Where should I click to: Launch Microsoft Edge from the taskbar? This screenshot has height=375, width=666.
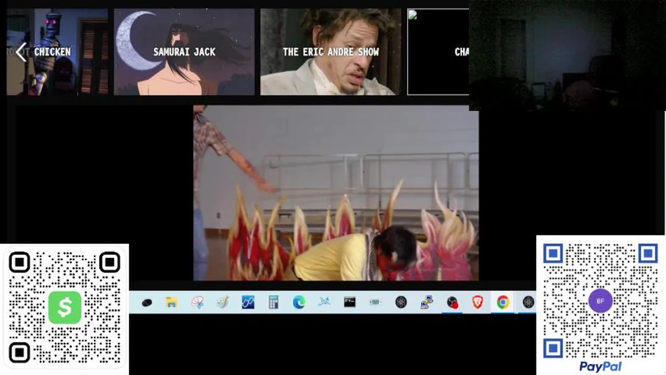pos(299,302)
